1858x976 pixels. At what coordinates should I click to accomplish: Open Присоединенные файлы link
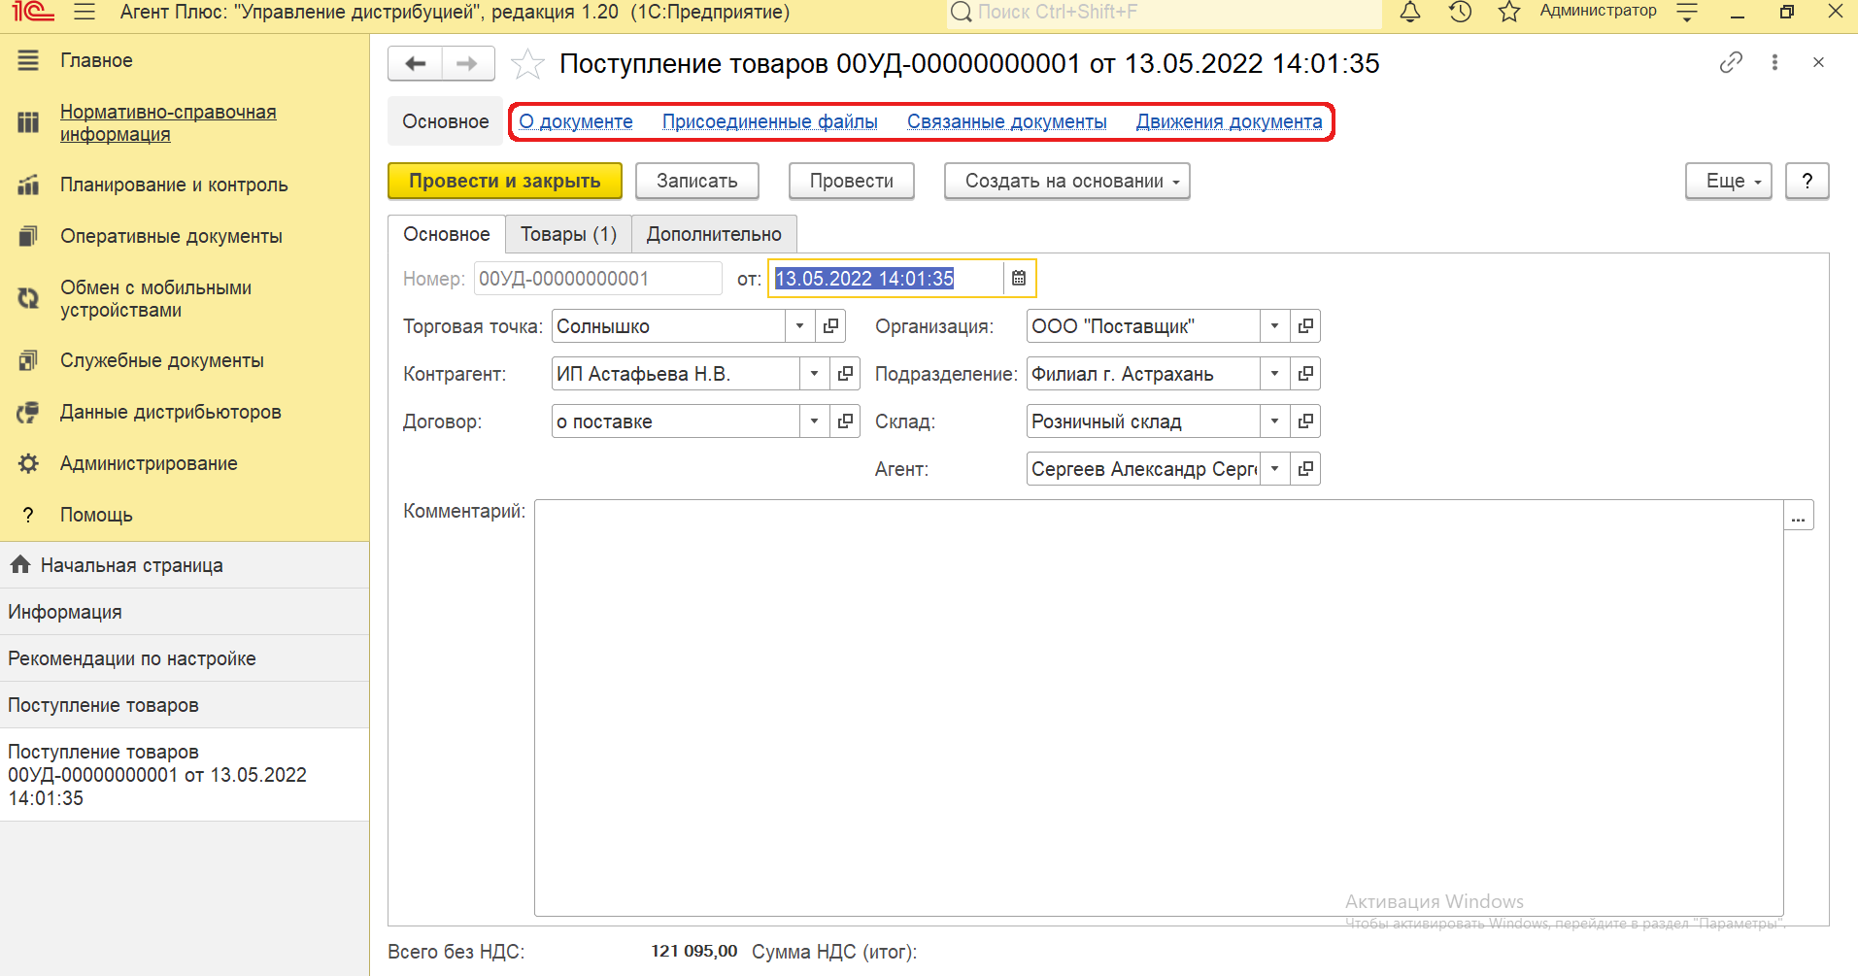(770, 121)
